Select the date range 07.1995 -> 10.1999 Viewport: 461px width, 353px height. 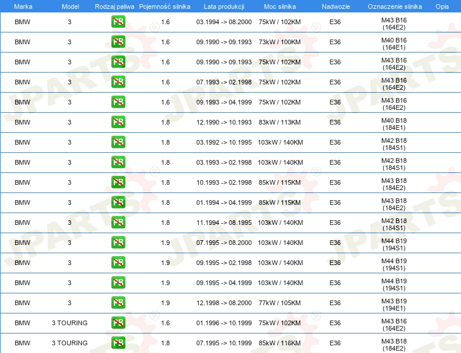[224, 343]
